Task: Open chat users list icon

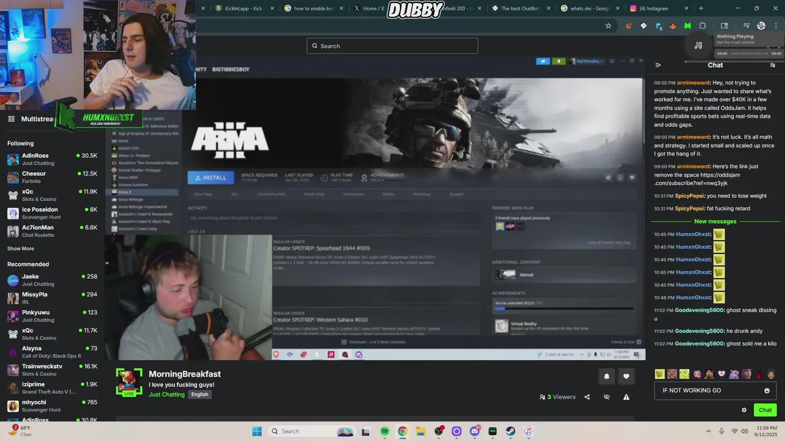Action: 773,65
